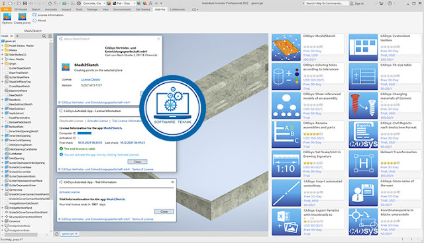The width and height of the screenshot is (424, 243).
Task: Expand the GutterDepressionBody feature node
Action: [3, 176]
